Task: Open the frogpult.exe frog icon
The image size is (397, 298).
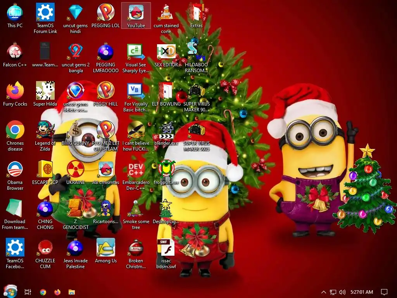Action: point(166,172)
